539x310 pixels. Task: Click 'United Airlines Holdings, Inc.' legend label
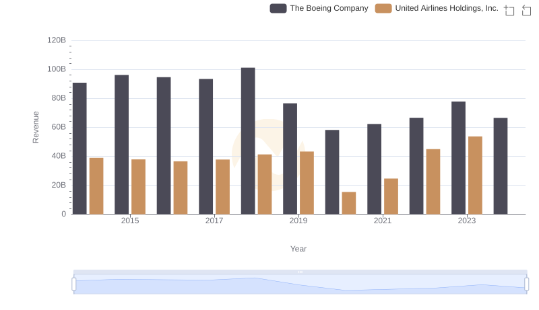[x=447, y=8]
